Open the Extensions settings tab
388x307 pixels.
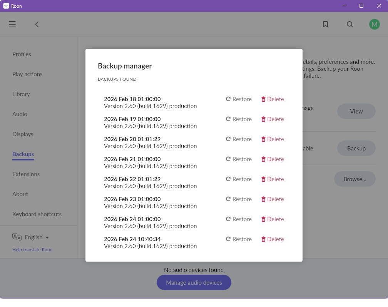click(26, 174)
